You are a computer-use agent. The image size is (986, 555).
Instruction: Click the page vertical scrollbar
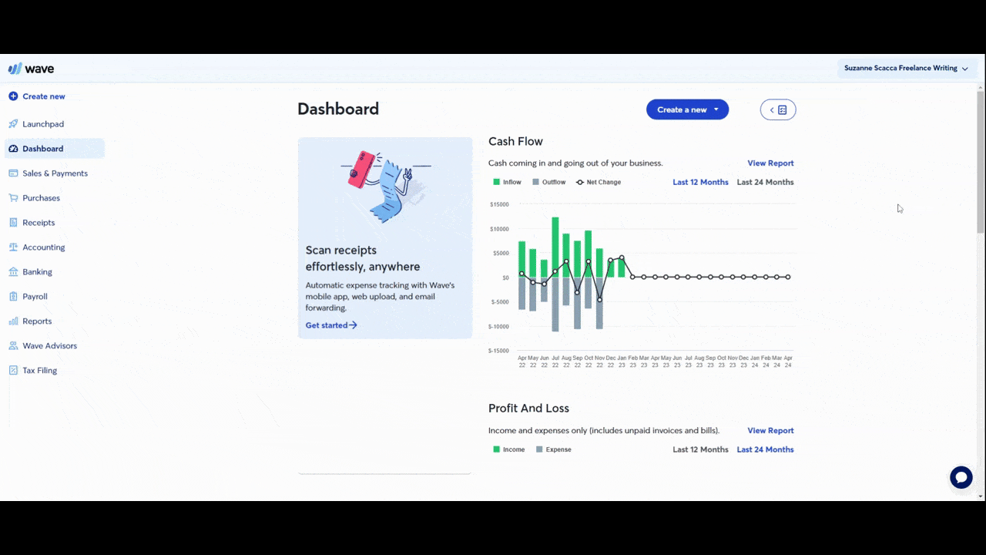pyautogui.click(x=981, y=162)
